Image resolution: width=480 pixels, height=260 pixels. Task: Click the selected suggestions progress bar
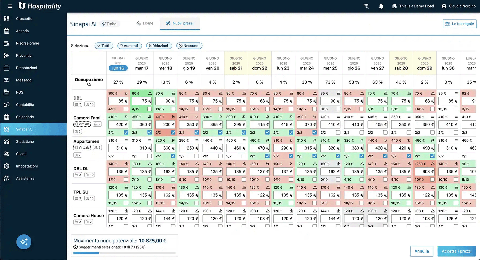click(124, 253)
